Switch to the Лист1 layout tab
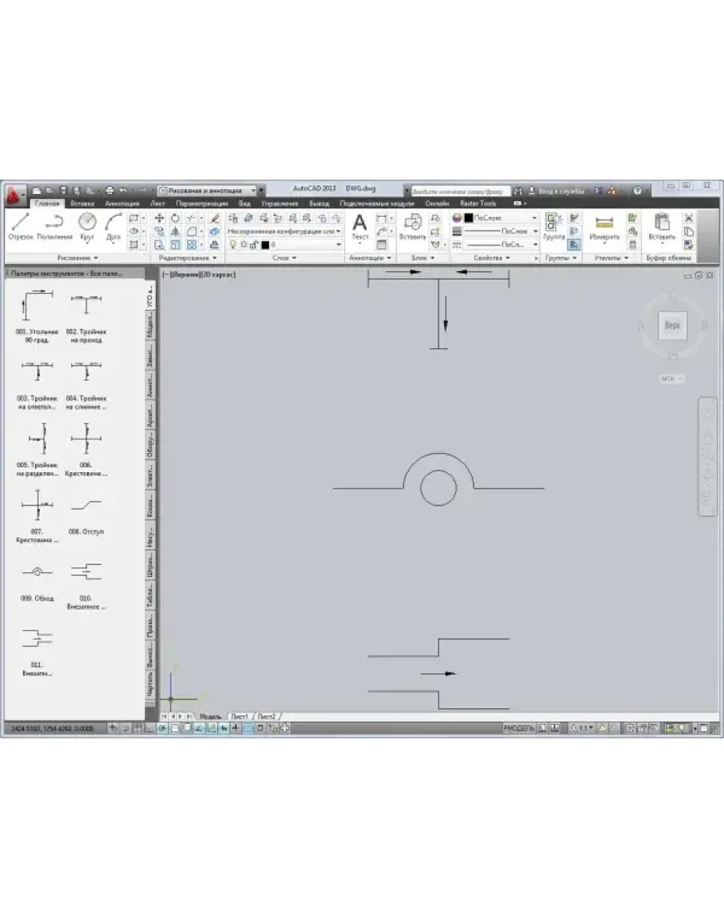The width and height of the screenshot is (724, 918). pos(240,716)
